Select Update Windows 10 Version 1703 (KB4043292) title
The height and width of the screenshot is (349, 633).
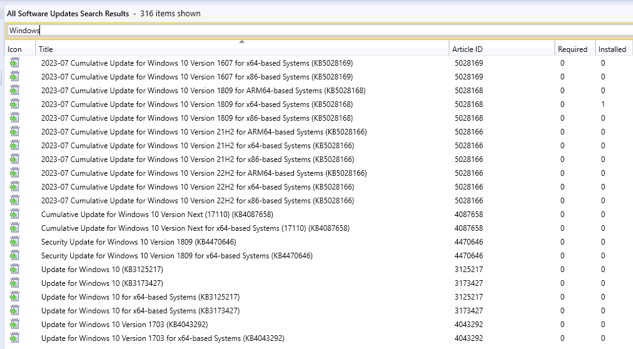pyautogui.click(x=124, y=325)
